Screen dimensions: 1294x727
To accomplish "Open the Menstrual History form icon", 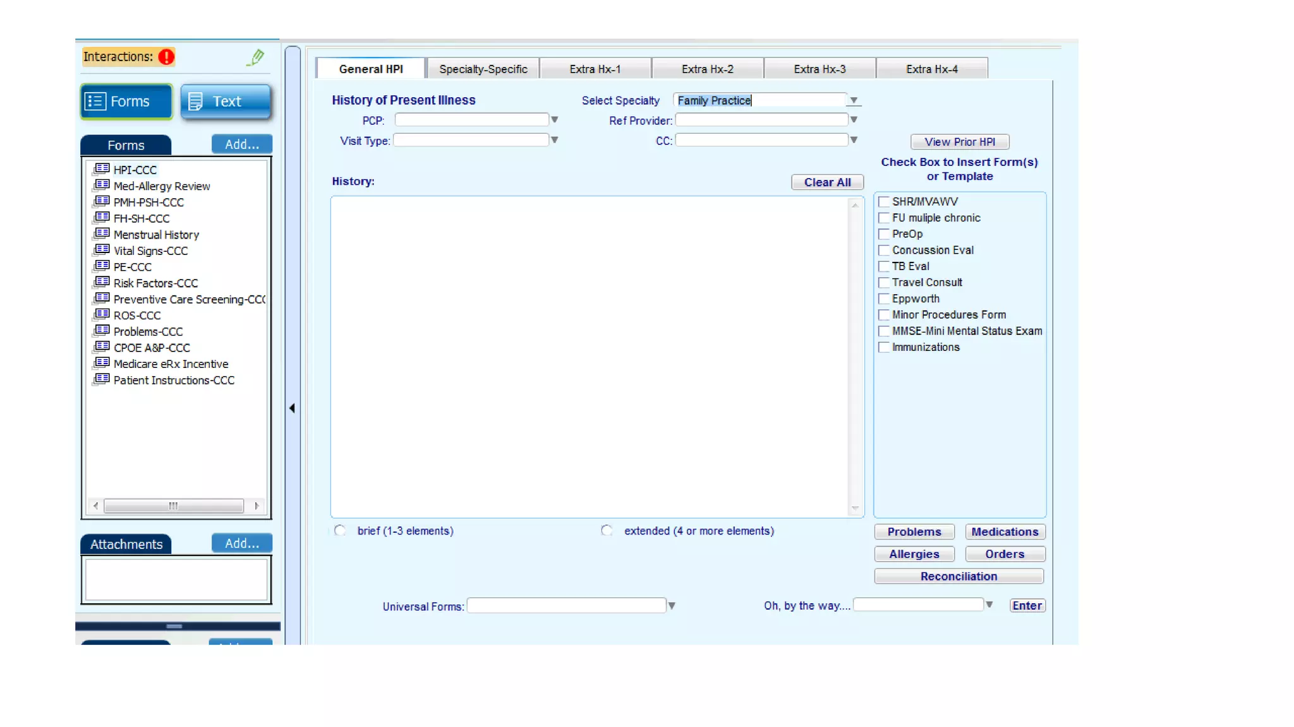I will (101, 234).
